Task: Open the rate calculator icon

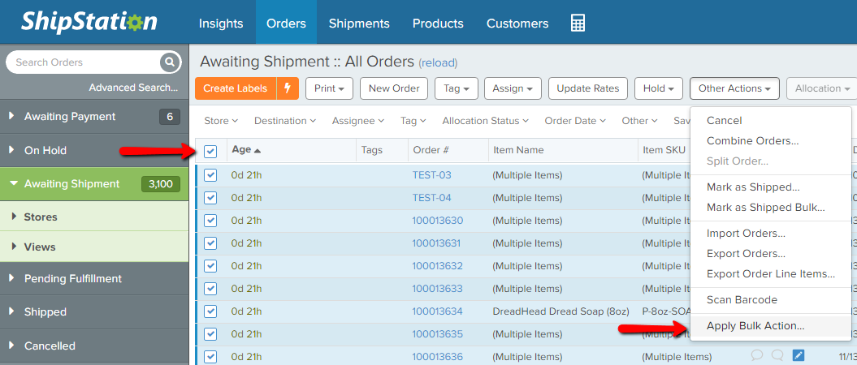Action: (x=578, y=23)
